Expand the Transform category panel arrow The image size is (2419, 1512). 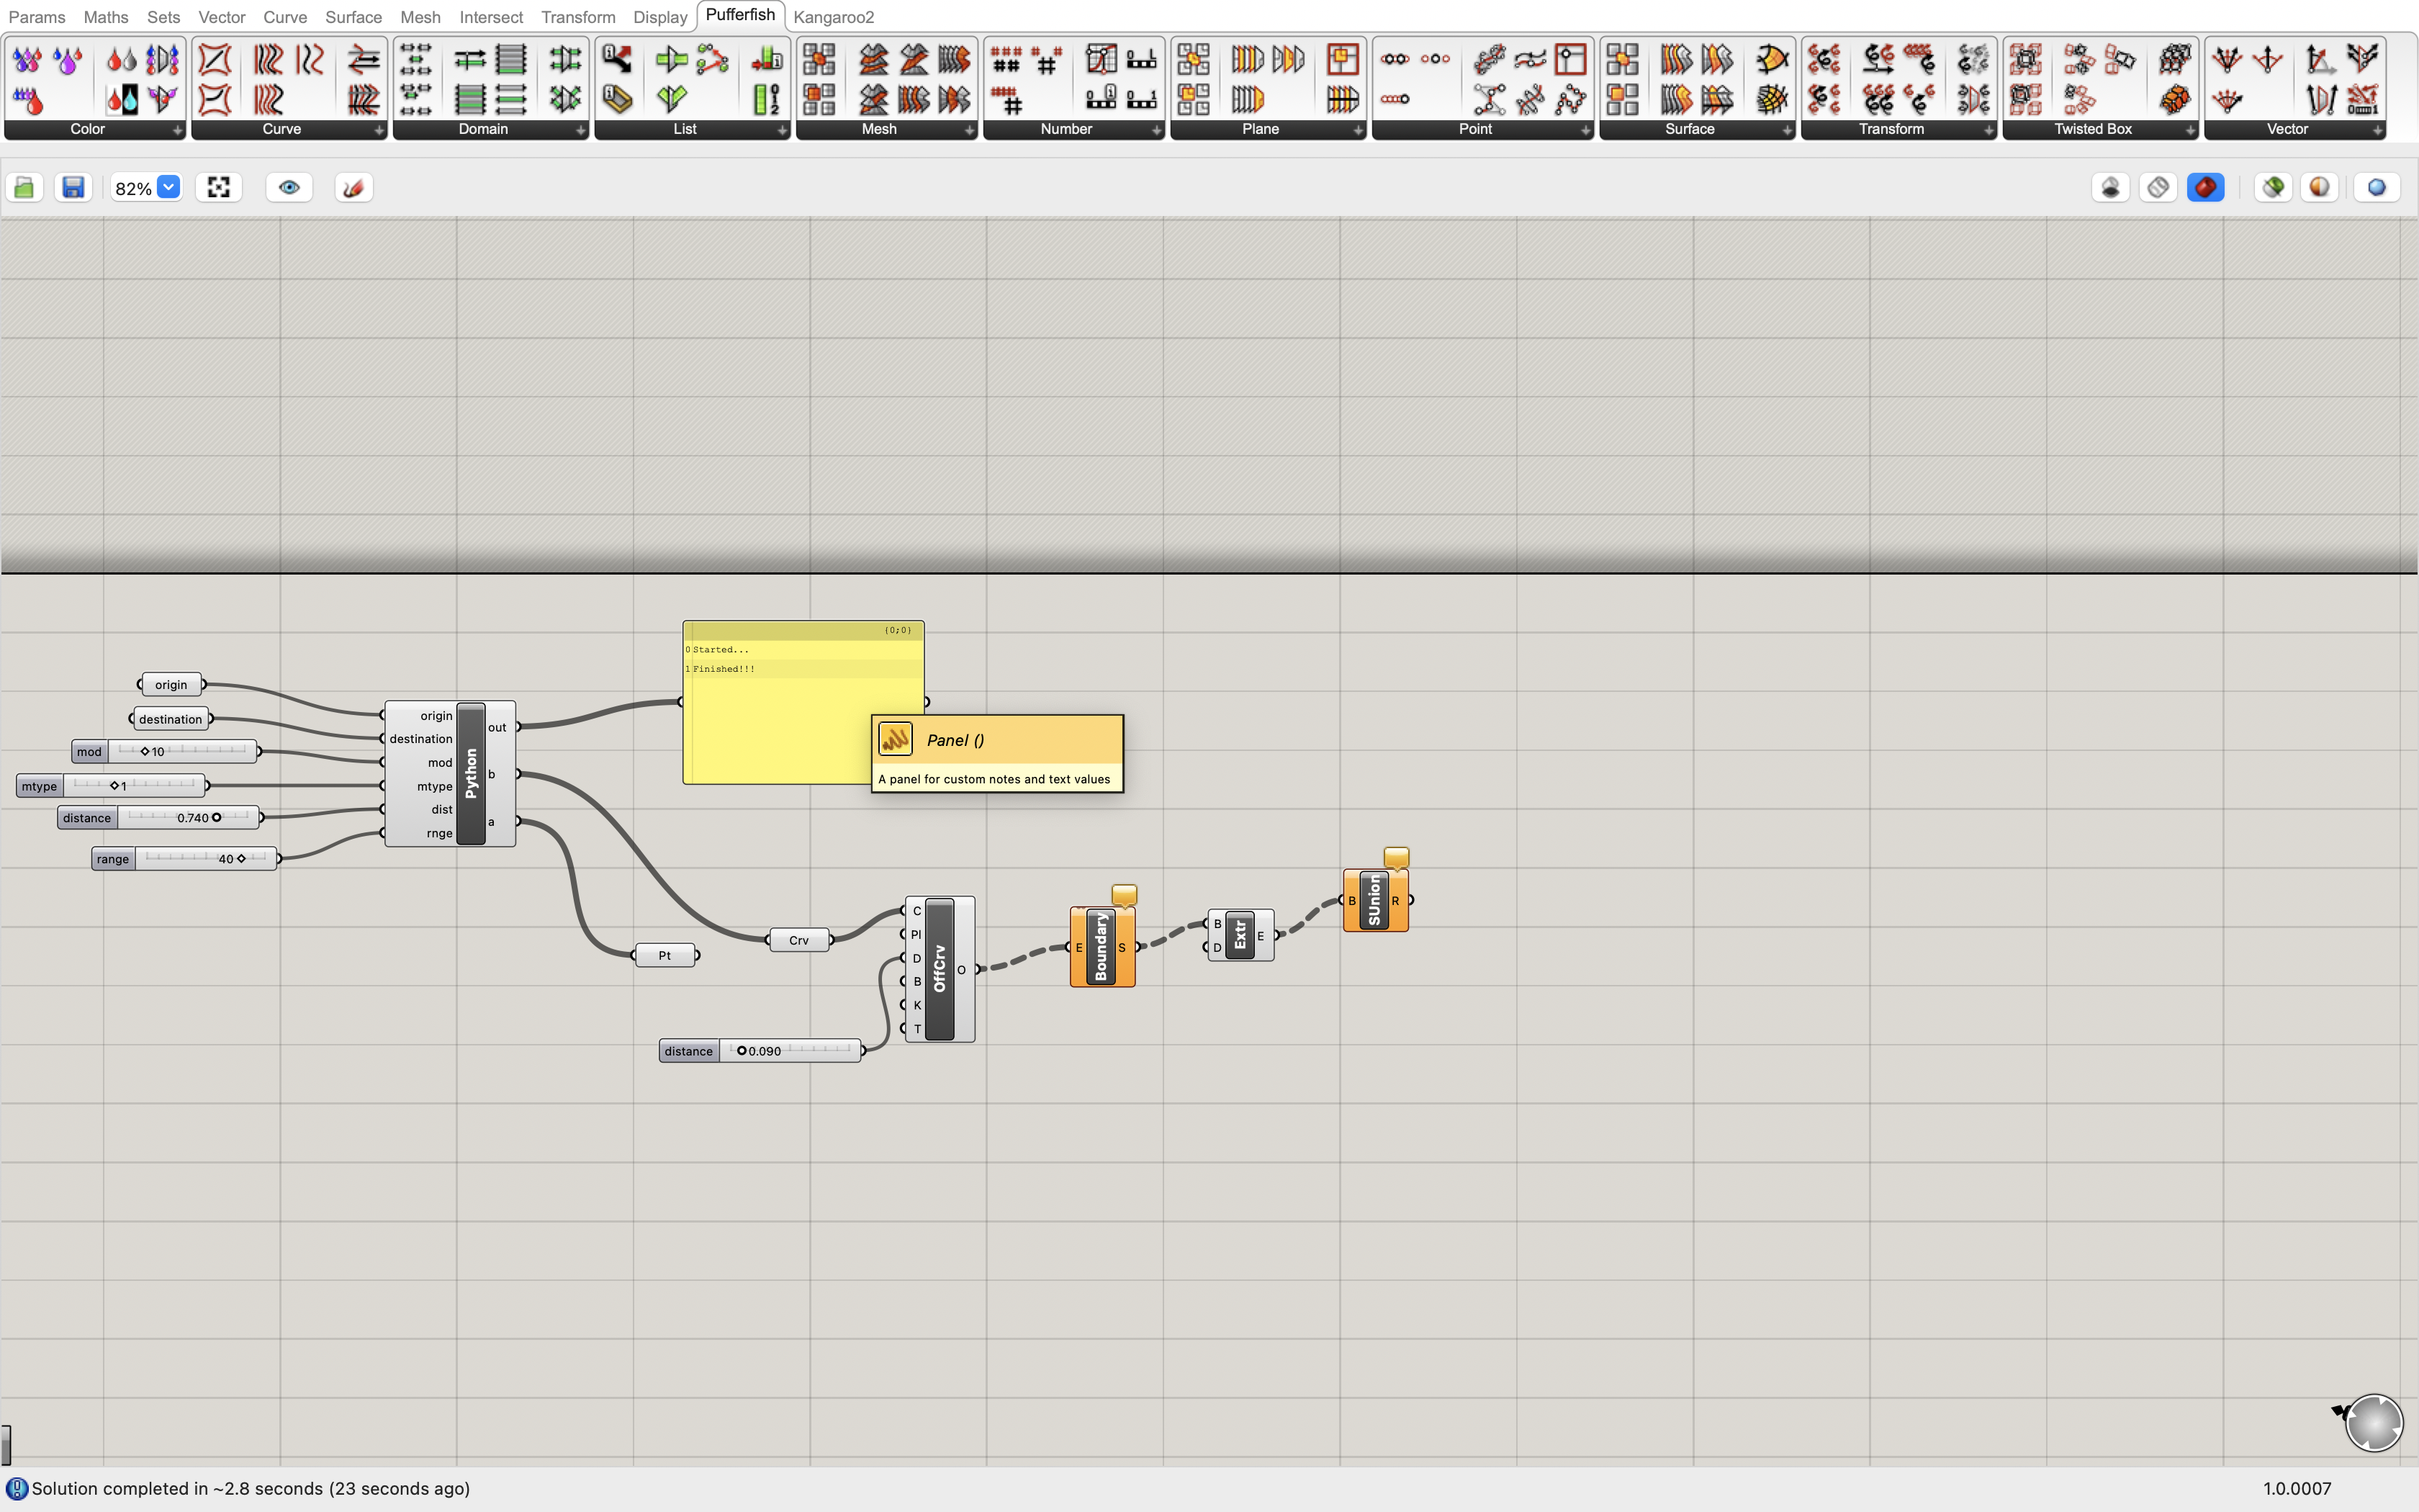[1989, 130]
